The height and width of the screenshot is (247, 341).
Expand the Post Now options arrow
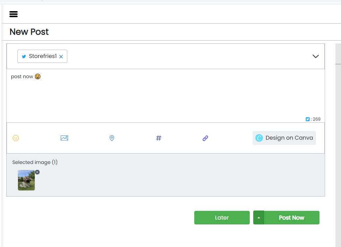(258, 217)
